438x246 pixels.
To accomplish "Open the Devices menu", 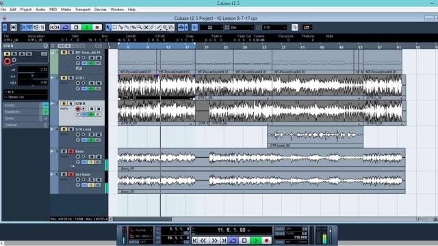I will [101, 10].
